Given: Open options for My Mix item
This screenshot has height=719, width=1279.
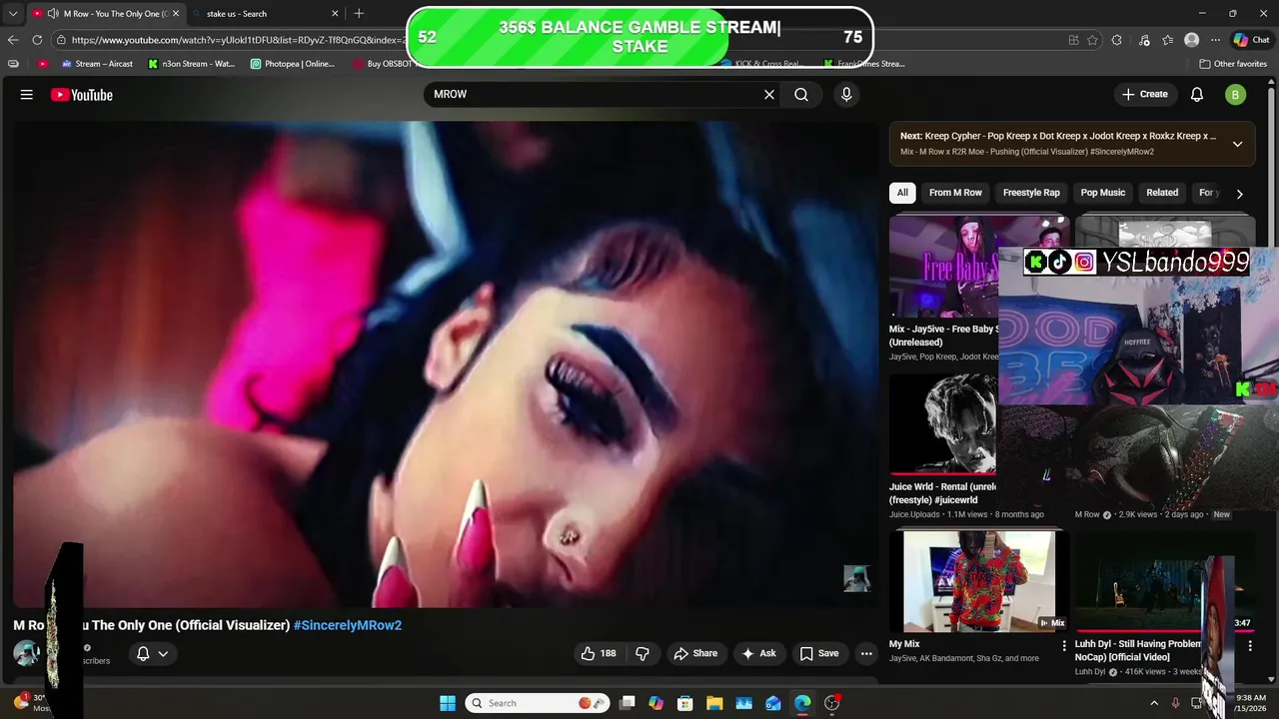Looking at the screenshot, I should [1064, 646].
